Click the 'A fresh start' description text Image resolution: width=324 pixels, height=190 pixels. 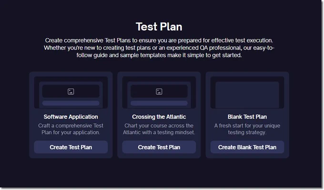(247, 129)
